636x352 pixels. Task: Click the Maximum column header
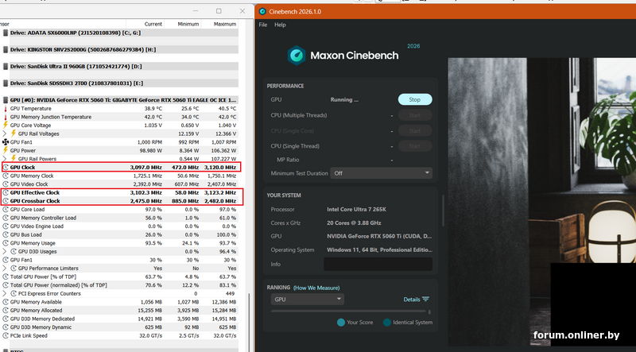(225, 24)
